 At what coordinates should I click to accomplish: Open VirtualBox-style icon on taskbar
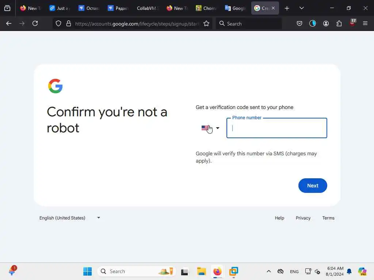233,271
